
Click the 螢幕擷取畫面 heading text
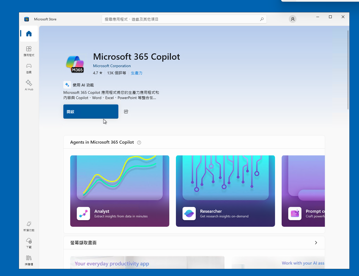click(83, 243)
